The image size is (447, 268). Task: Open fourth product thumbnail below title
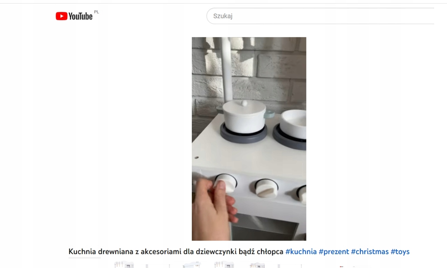(225, 265)
